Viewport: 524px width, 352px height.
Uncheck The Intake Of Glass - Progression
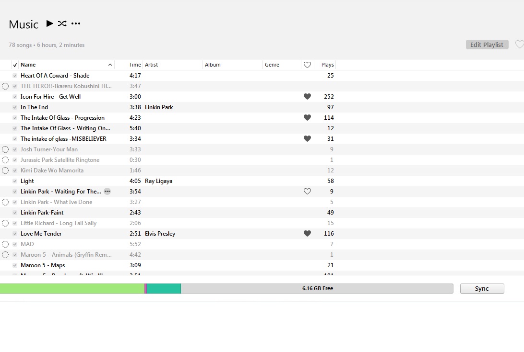[x=15, y=118]
